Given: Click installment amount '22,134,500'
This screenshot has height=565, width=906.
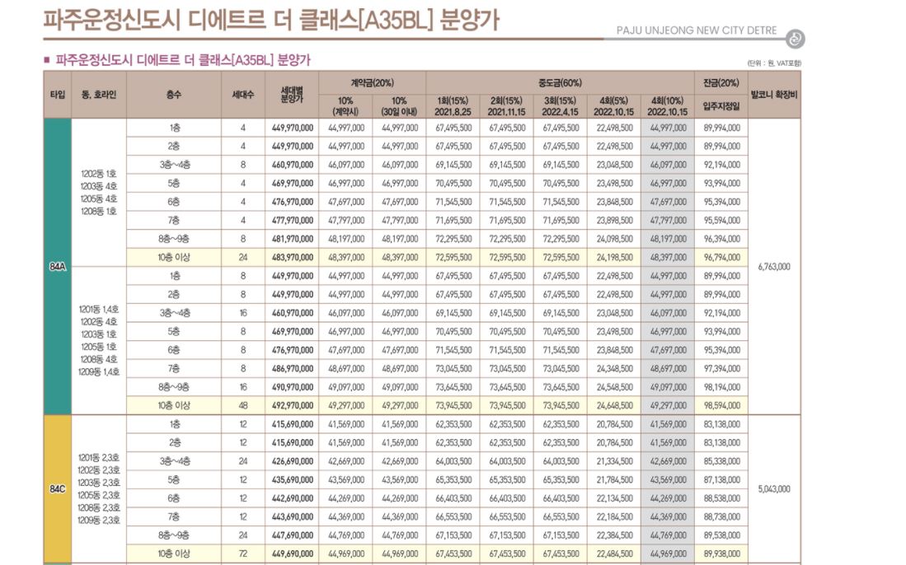Looking at the screenshot, I should click(x=614, y=498).
